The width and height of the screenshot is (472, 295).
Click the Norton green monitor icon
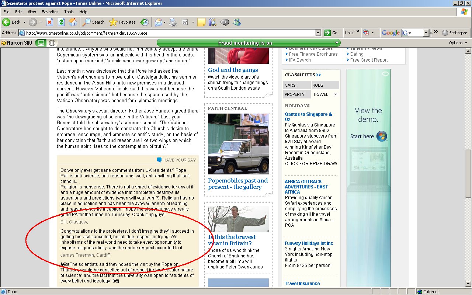pyautogui.click(x=40, y=43)
